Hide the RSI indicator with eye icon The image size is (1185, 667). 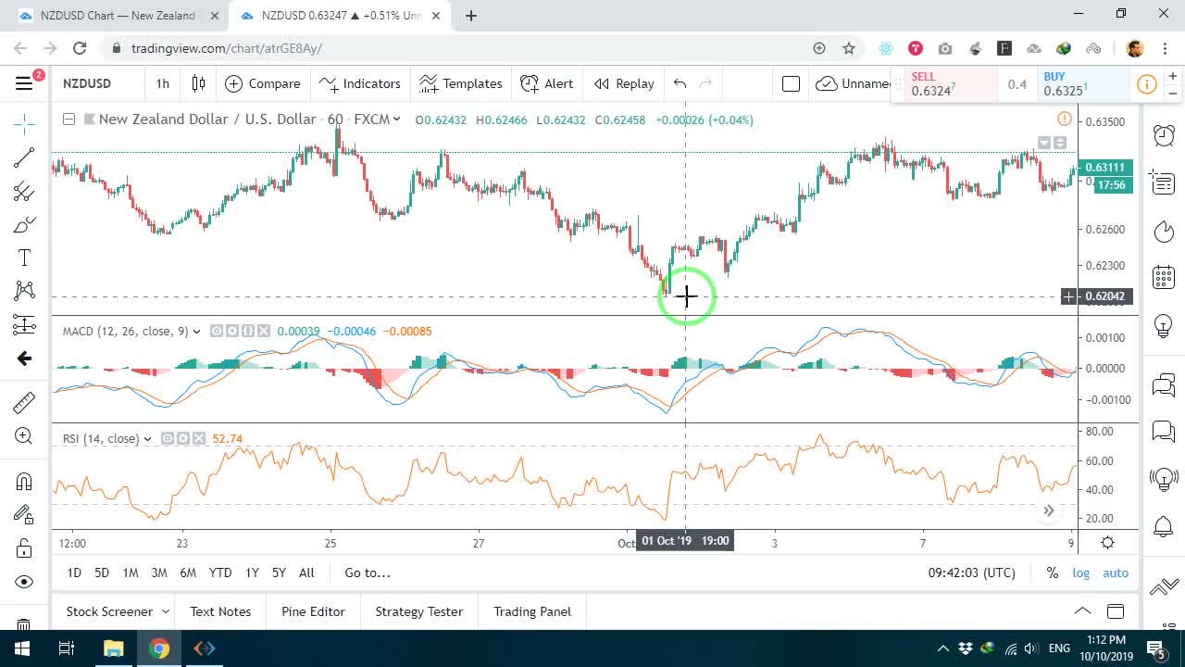coord(168,438)
